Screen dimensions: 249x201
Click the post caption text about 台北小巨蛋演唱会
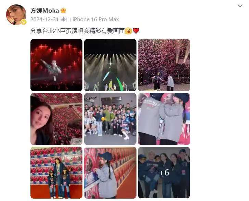(x=78, y=31)
